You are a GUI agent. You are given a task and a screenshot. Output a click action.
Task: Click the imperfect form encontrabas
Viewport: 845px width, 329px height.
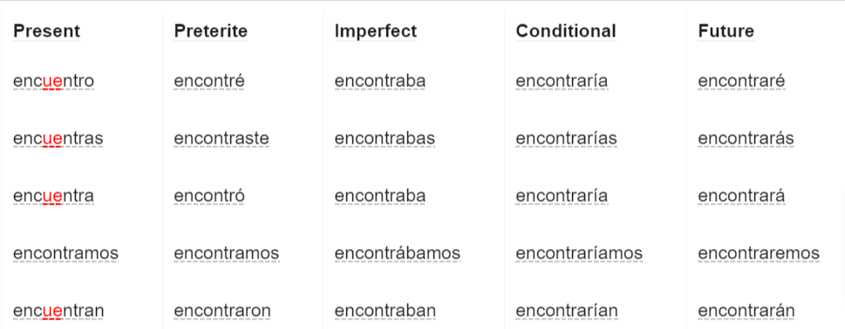[385, 138]
